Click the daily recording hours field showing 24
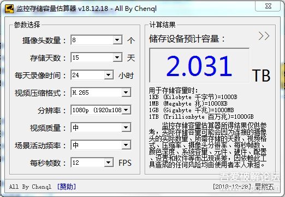Screen dimensions: 285x197 click(x=92, y=75)
